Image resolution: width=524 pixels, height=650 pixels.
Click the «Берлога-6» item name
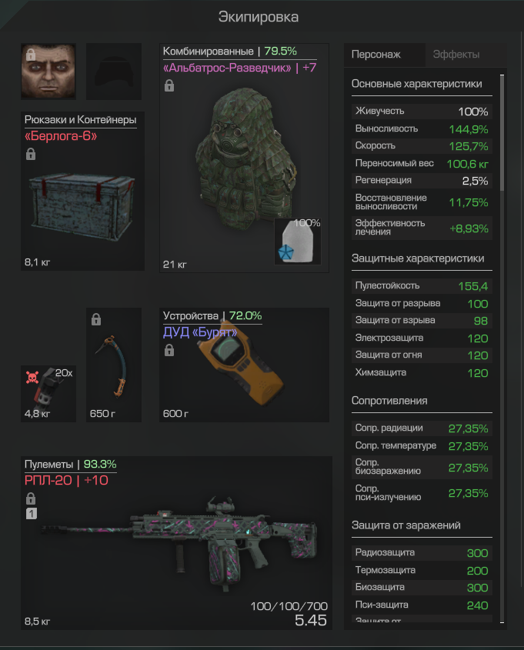(61, 136)
